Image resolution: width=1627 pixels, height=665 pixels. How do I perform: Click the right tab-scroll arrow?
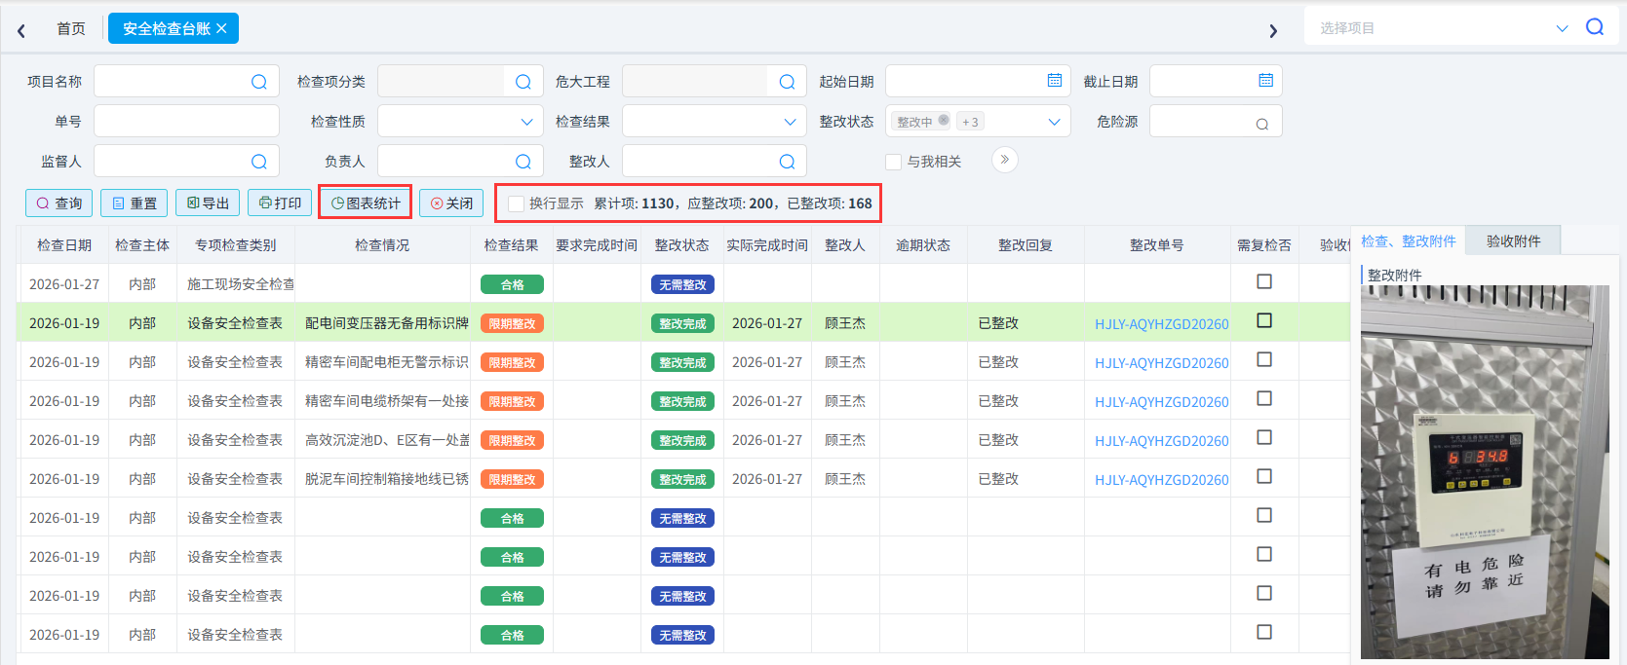(1273, 31)
